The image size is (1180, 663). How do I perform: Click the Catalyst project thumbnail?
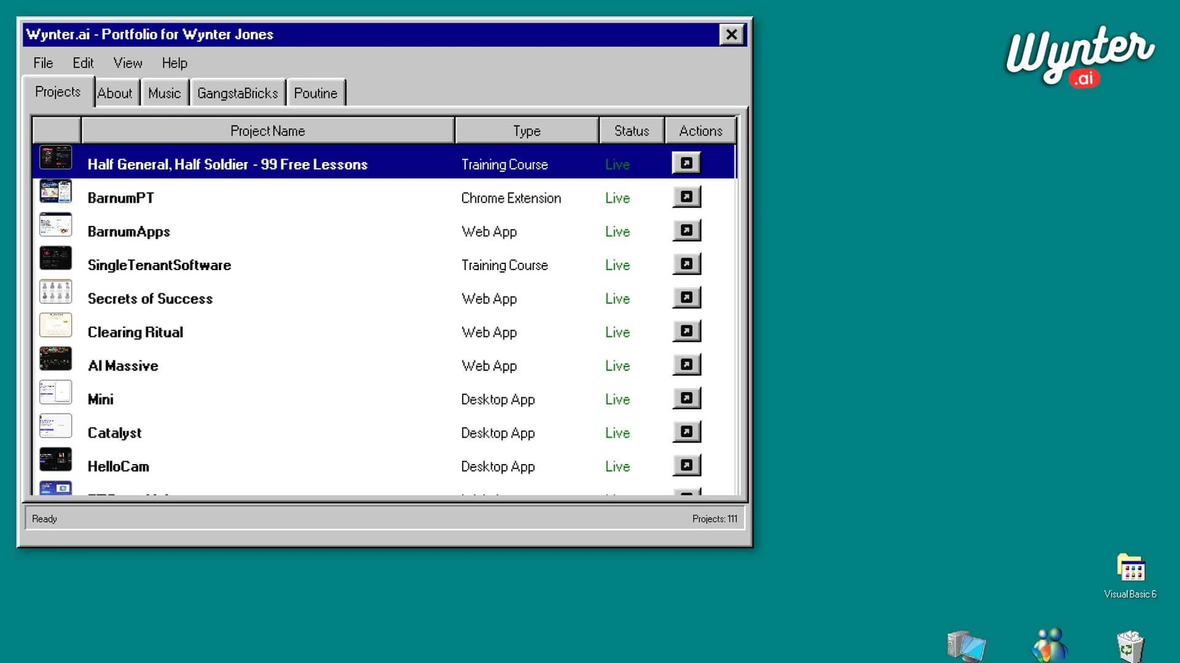[x=55, y=426]
